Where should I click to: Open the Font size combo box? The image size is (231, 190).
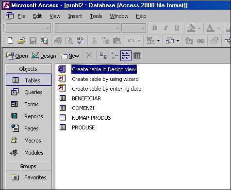[x=133, y=28]
